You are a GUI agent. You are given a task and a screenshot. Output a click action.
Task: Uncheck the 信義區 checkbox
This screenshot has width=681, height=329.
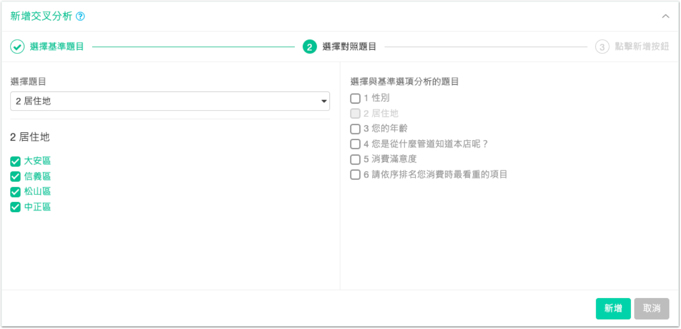pyautogui.click(x=16, y=176)
